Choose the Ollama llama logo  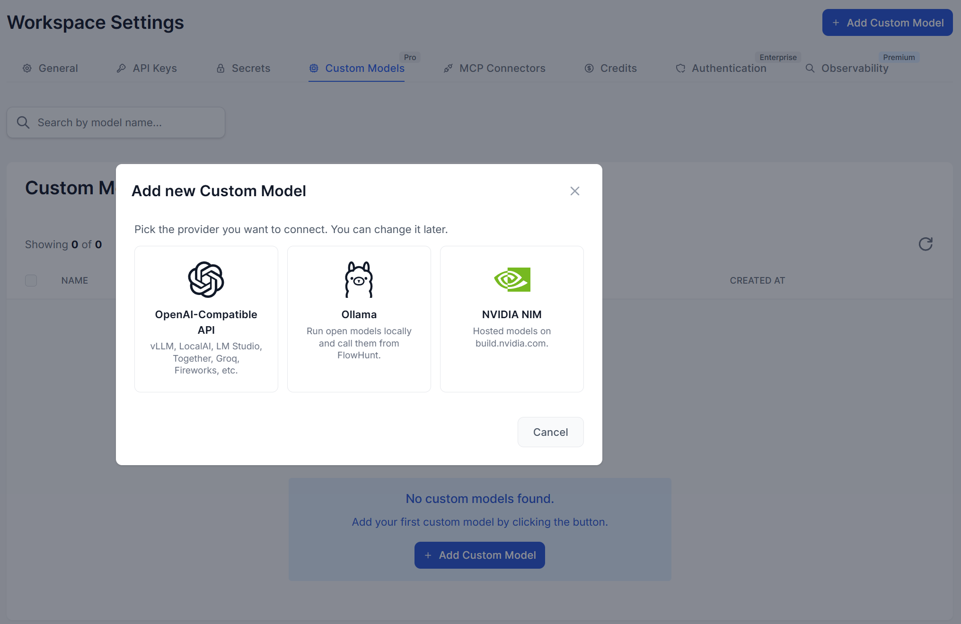point(359,279)
